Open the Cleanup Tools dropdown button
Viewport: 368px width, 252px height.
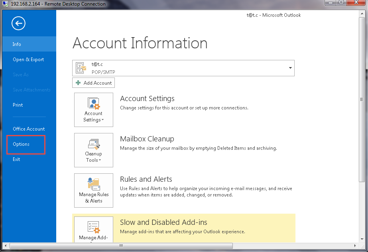(94, 150)
